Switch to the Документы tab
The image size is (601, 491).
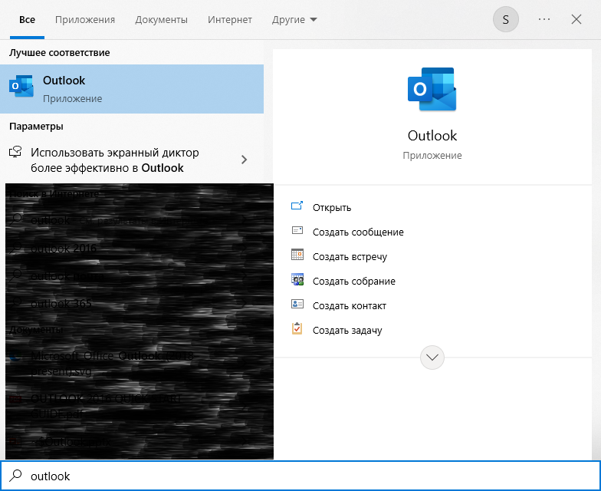tap(161, 20)
